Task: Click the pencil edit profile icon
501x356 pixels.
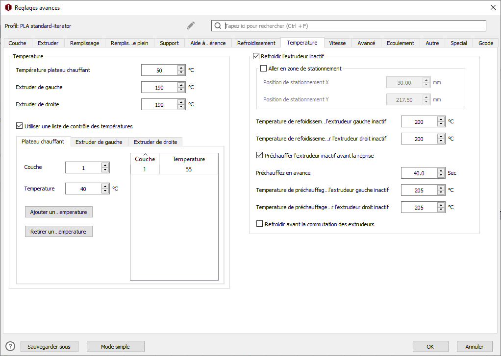Action: (191, 25)
